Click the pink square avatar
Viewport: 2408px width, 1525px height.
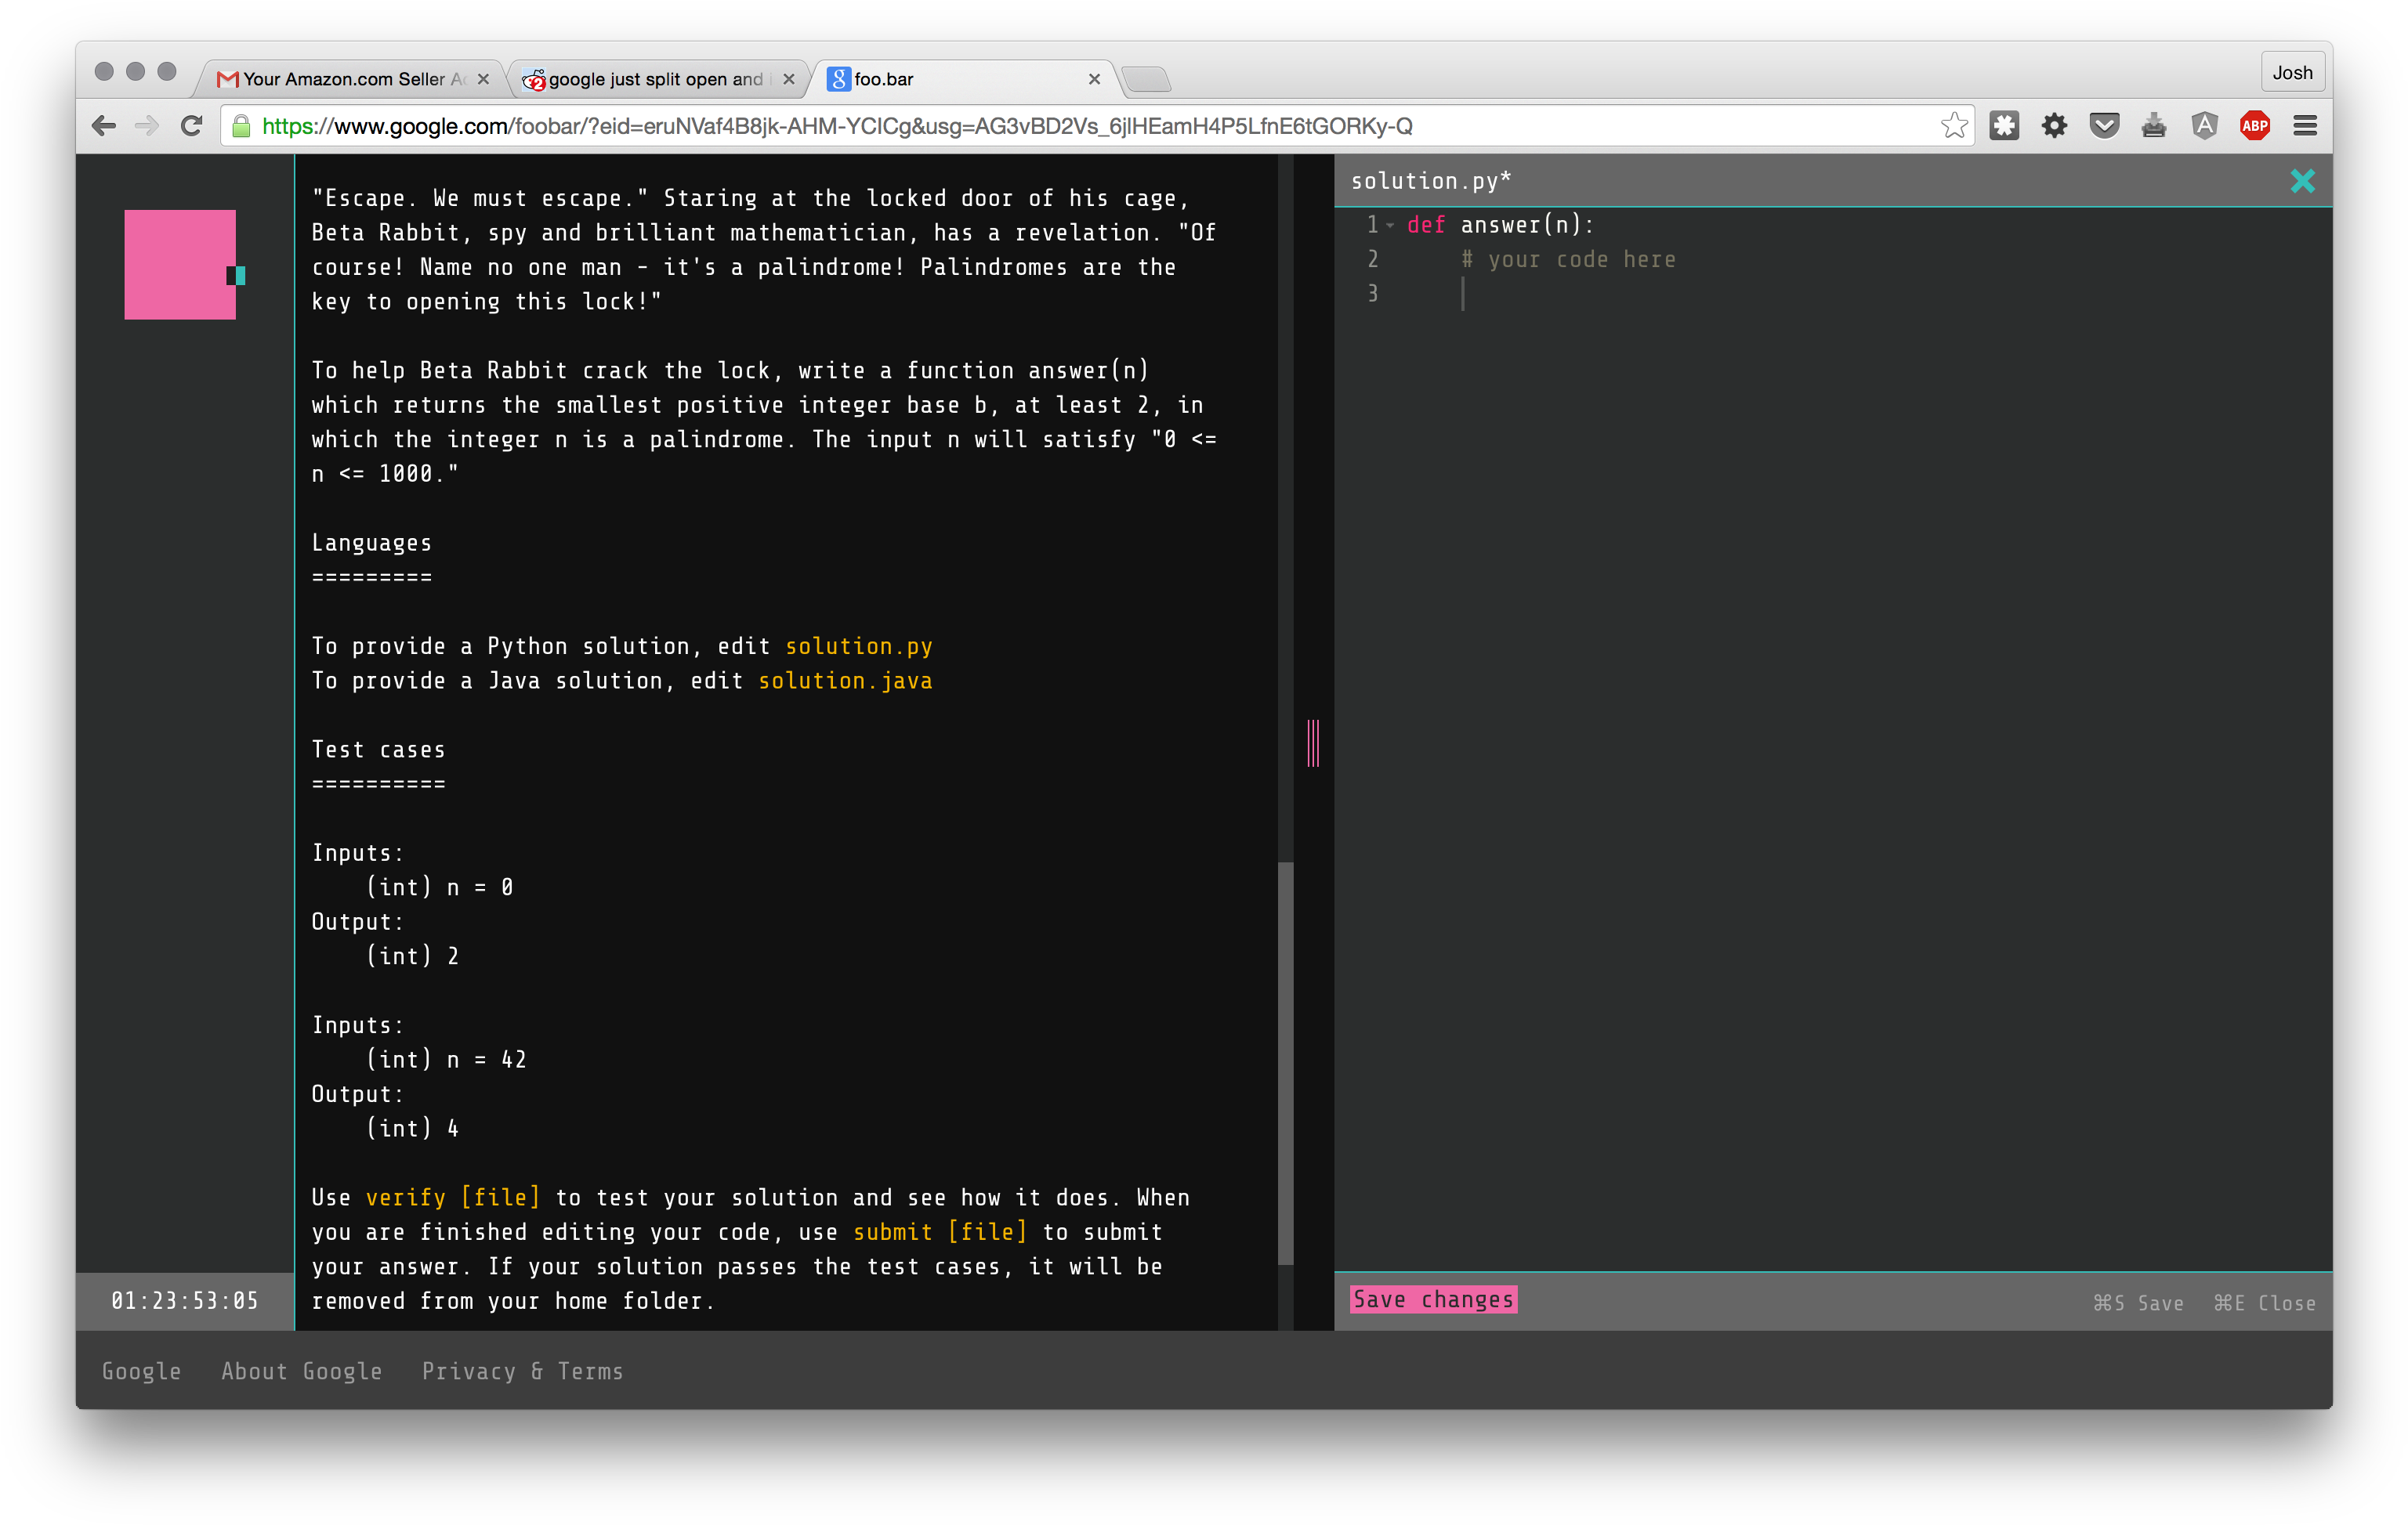coord(180,265)
